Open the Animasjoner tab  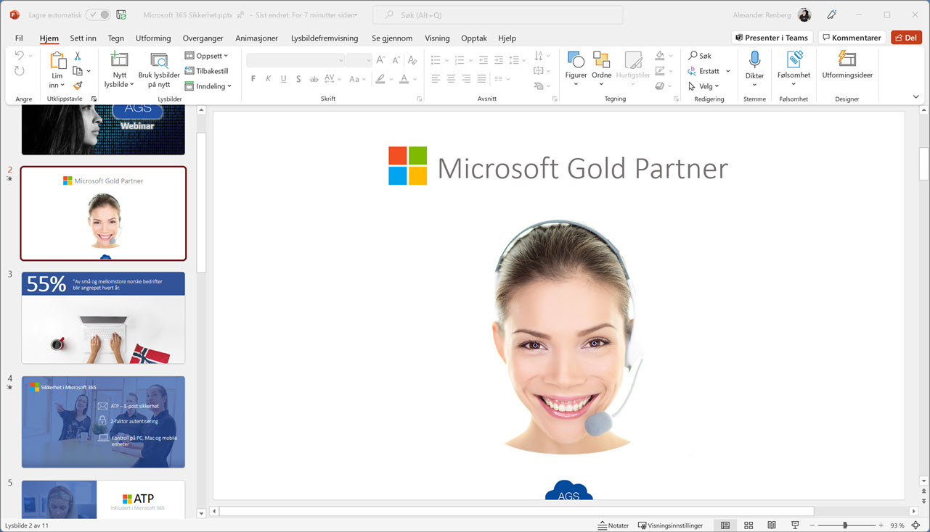pyautogui.click(x=256, y=38)
